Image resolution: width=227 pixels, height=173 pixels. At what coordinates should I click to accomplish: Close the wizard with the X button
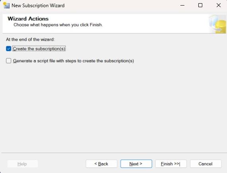point(219,5)
